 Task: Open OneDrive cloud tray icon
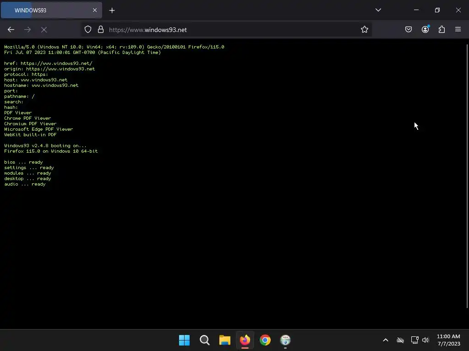pos(400,340)
